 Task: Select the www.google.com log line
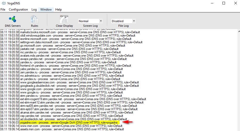coord(63,89)
